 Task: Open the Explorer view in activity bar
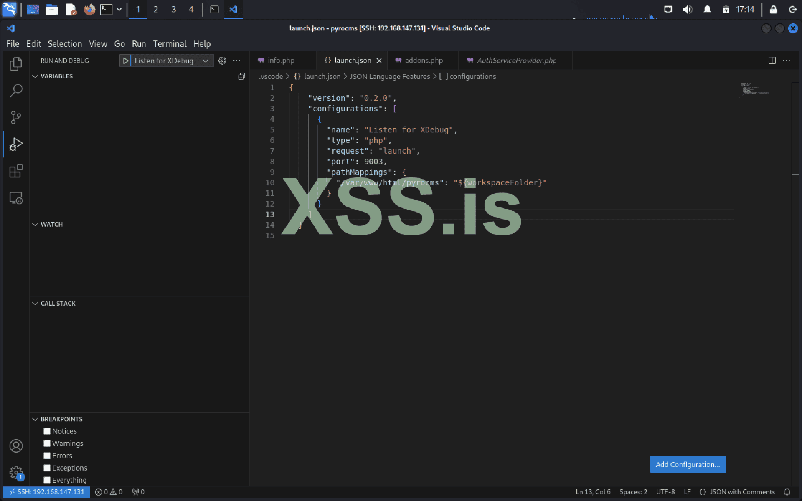coord(16,64)
